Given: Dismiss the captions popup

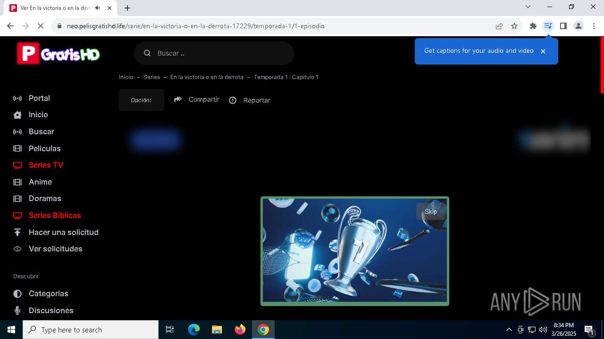Looking at the screenshot, I should (543, 51).
